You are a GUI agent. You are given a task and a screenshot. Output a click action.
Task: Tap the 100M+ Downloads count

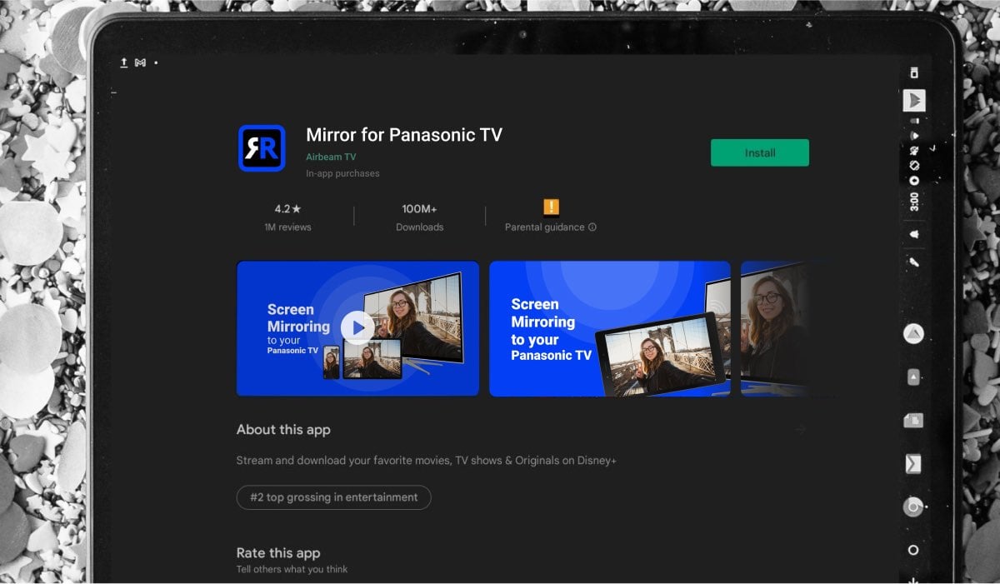tap(420, 217)
